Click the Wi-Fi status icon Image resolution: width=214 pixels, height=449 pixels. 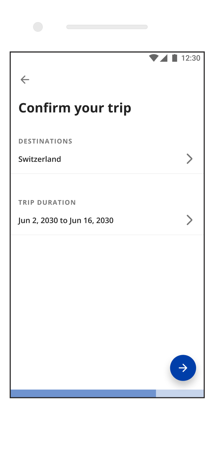[x=154, y=58]
